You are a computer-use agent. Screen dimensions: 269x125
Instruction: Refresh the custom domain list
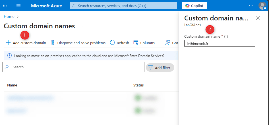[119, 43]
